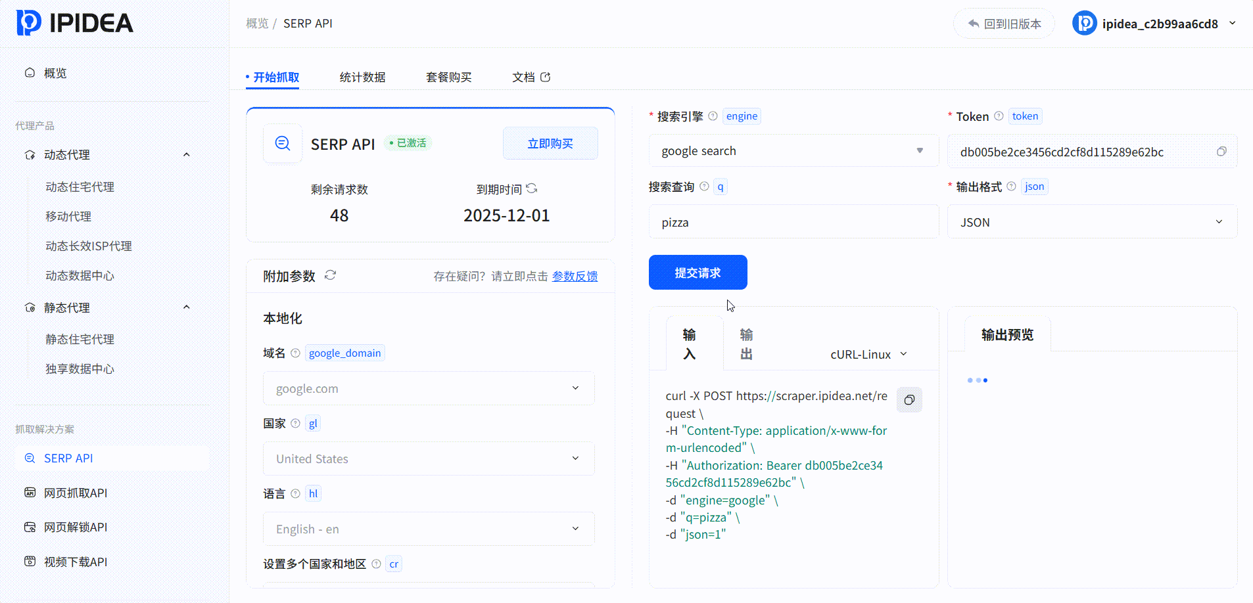Open the cURL-Linux language dropdown
This screenshot has width=1253, height=603.
click(x=868, y=355)
